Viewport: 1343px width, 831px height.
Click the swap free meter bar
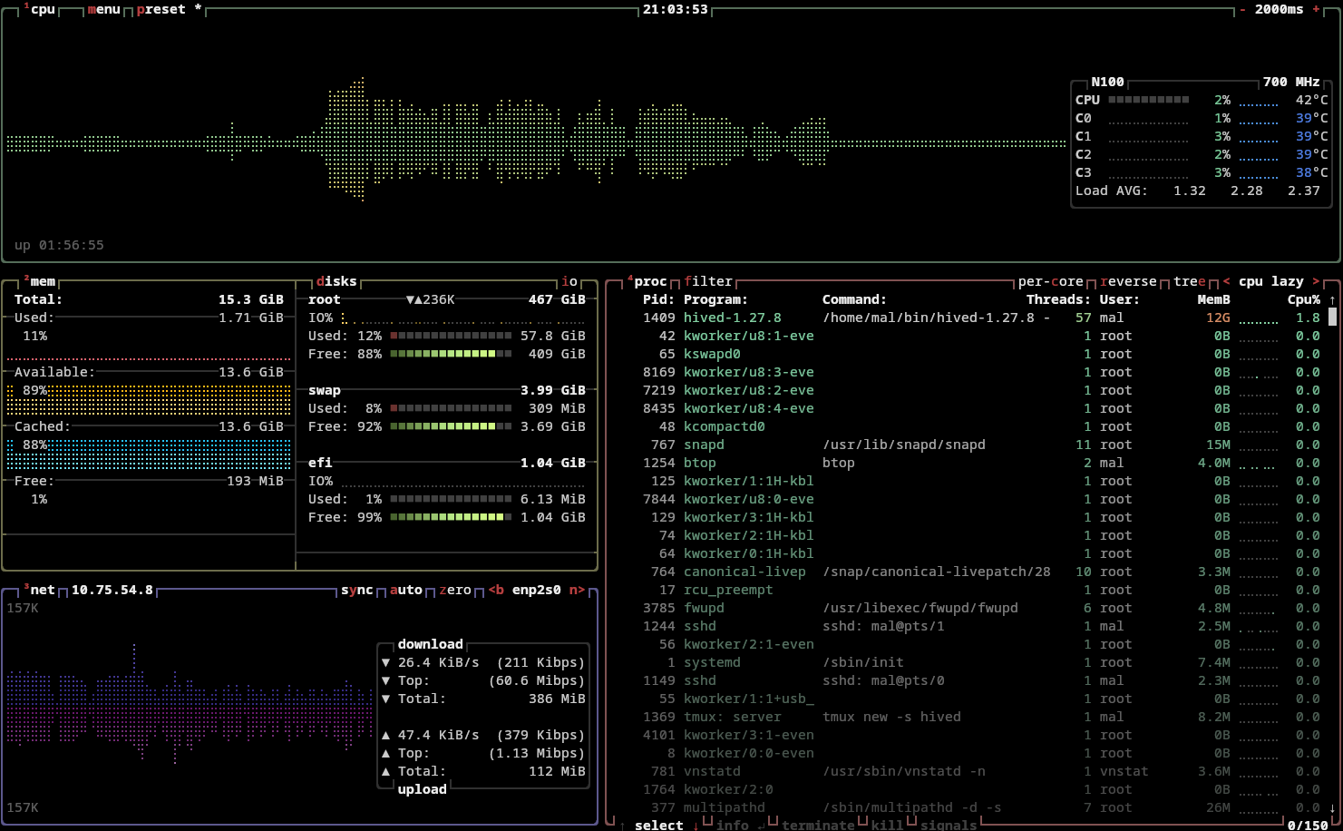(x=451, y=426)
